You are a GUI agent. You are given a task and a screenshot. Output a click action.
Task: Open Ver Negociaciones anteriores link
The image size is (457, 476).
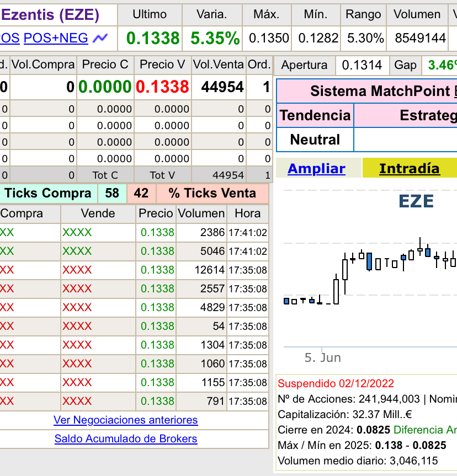click(x=125, y=420)
